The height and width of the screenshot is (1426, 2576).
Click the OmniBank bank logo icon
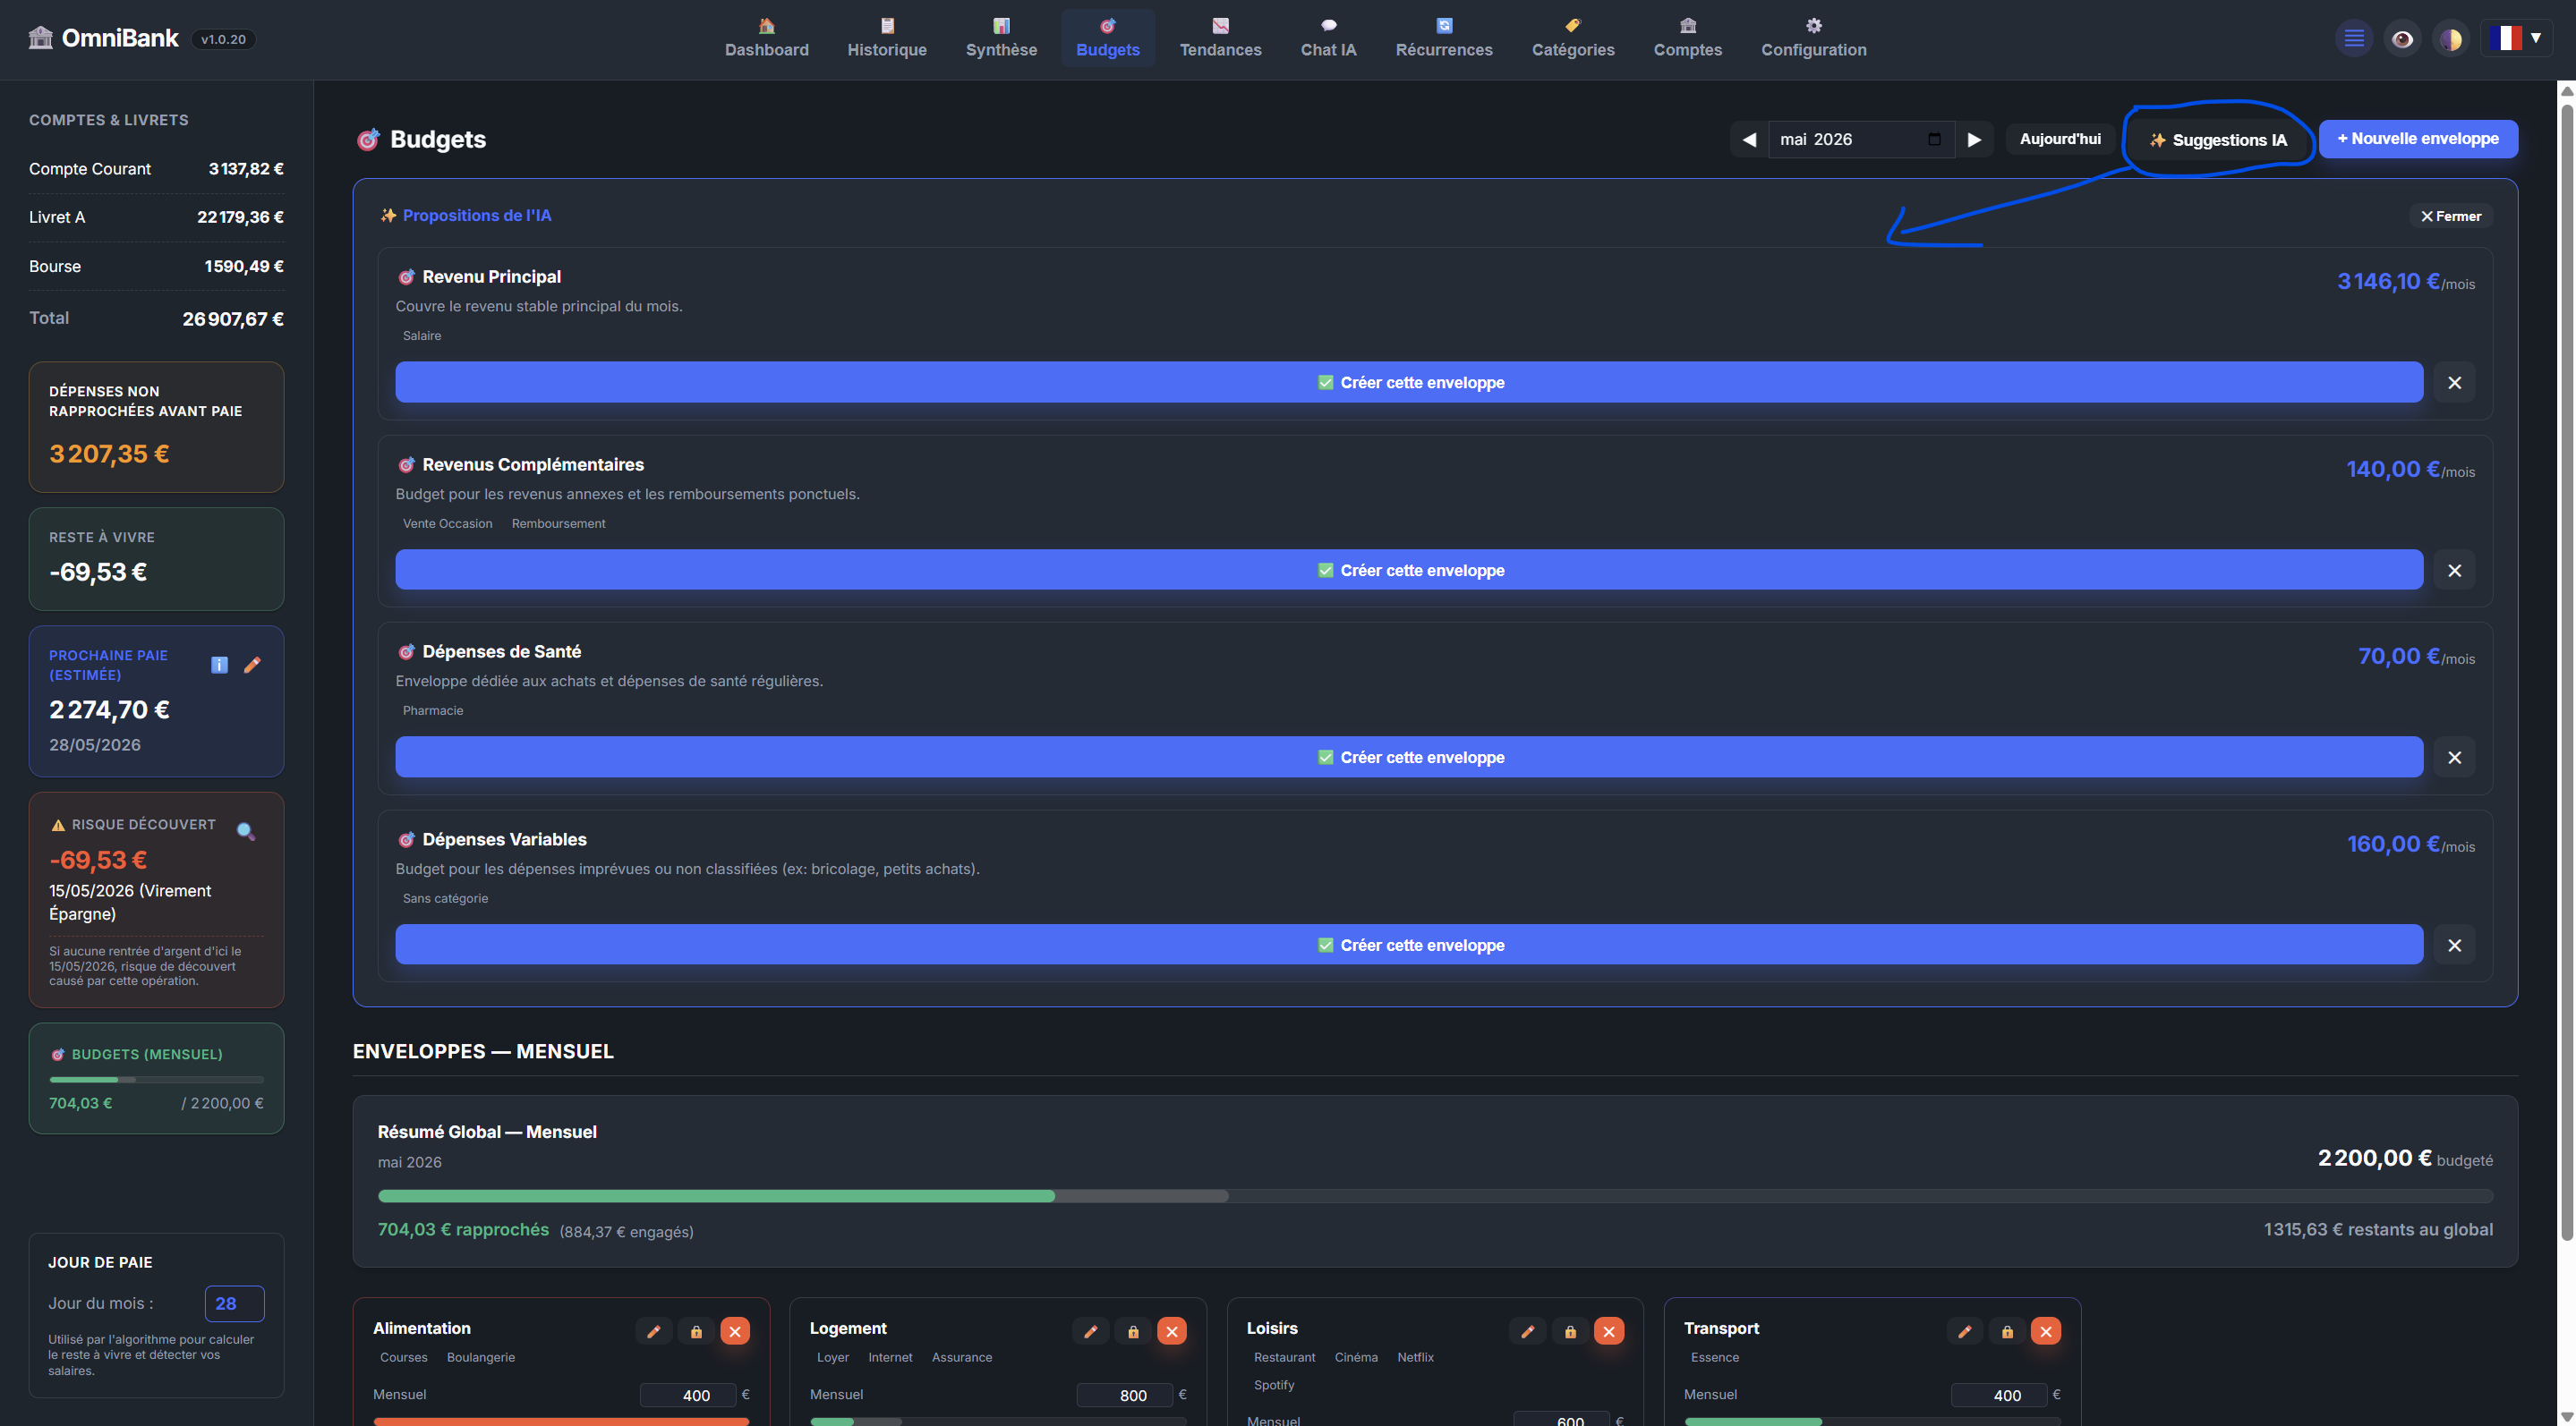tap(40, 38)
